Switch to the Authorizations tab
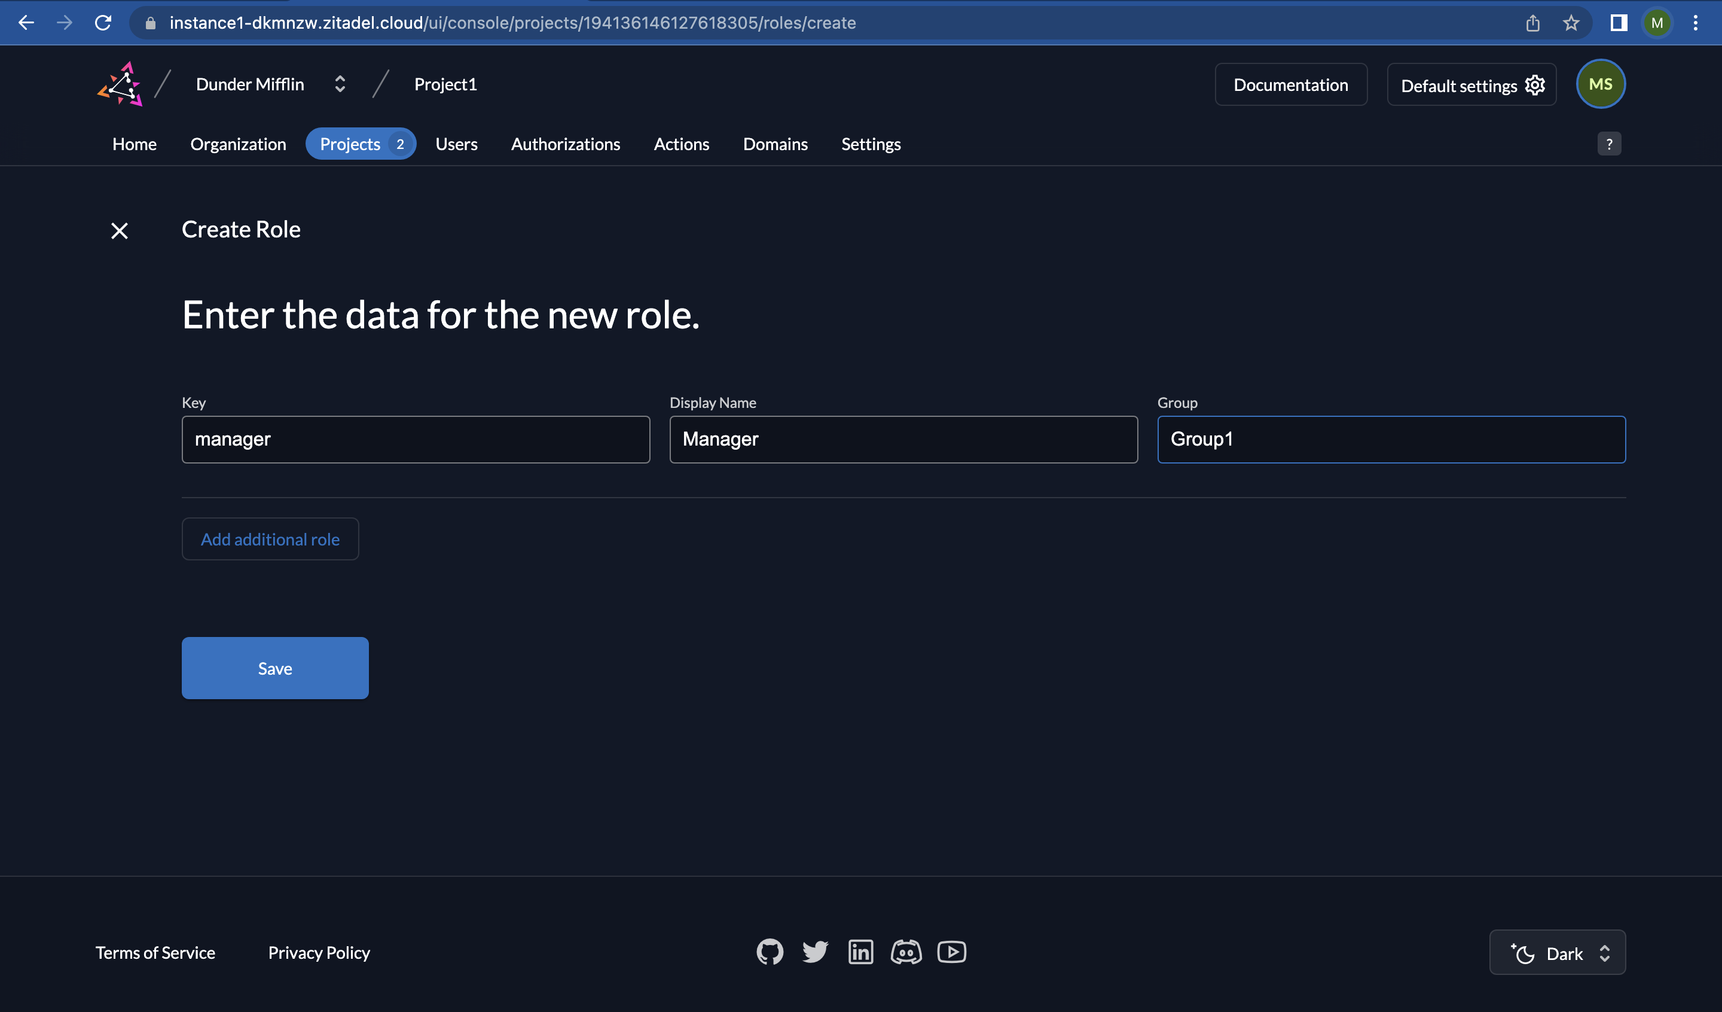The height and width of the screenshot is (1012, 1722). coord(566,144)
